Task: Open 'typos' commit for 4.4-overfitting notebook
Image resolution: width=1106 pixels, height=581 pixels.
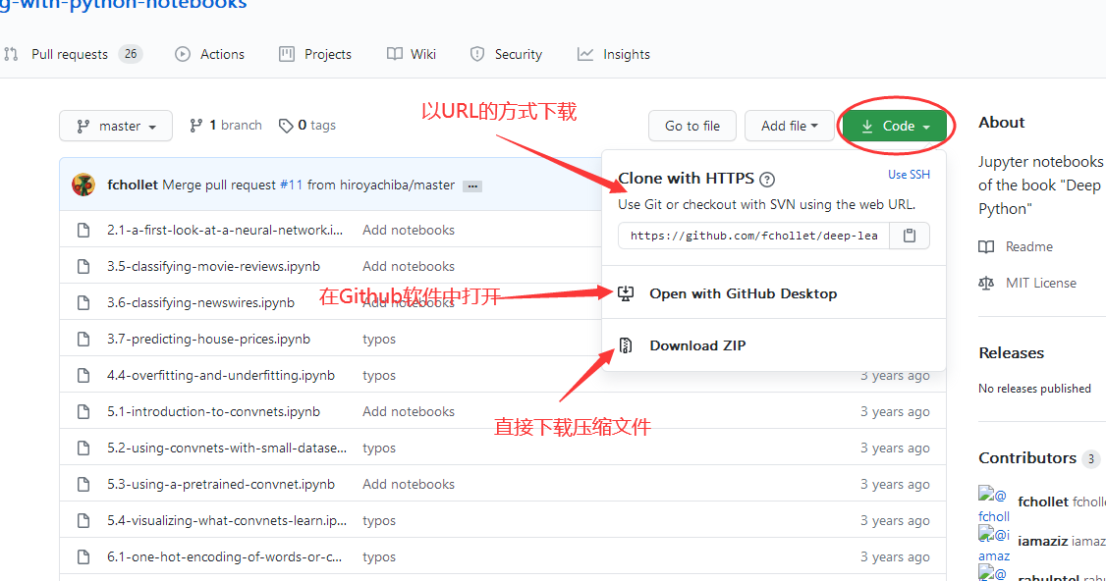Action: tap(379, 375)
